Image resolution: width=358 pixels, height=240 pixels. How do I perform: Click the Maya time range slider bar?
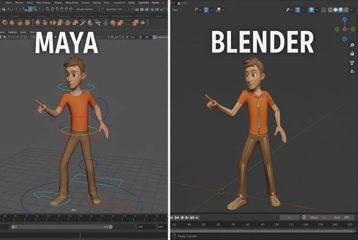point(62,227)
